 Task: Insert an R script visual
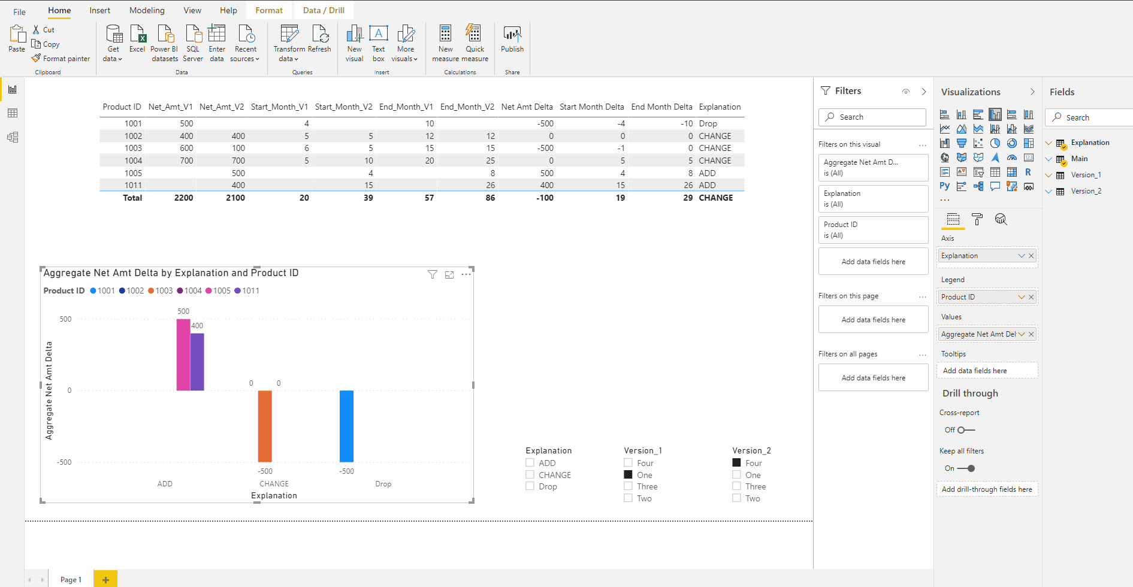(1029, 172)
